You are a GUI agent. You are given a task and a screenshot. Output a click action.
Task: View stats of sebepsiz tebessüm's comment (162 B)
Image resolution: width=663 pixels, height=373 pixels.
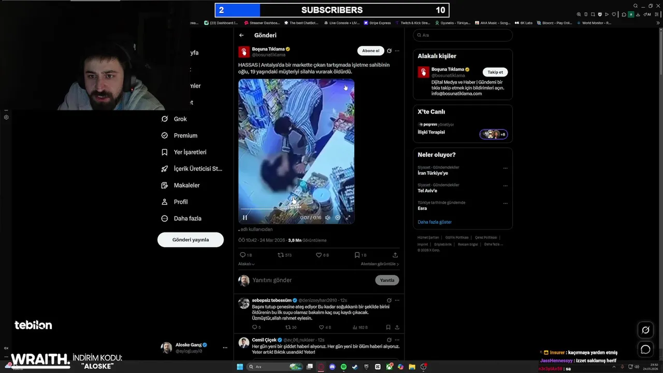(x=360, y=327)
